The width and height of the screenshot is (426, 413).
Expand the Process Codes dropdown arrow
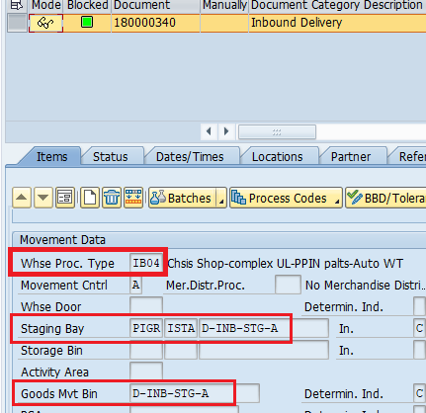[x=337, y=198]
